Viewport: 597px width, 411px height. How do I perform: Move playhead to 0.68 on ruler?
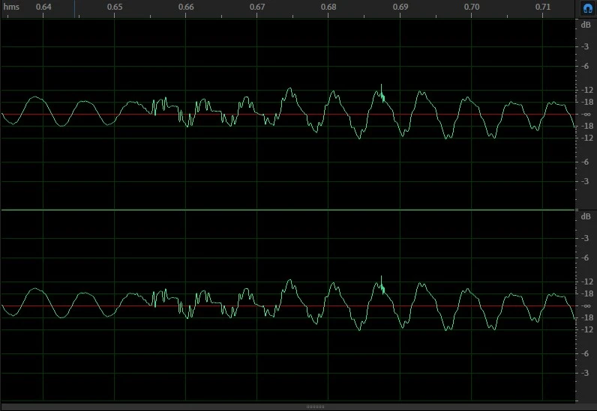point(328,7)
